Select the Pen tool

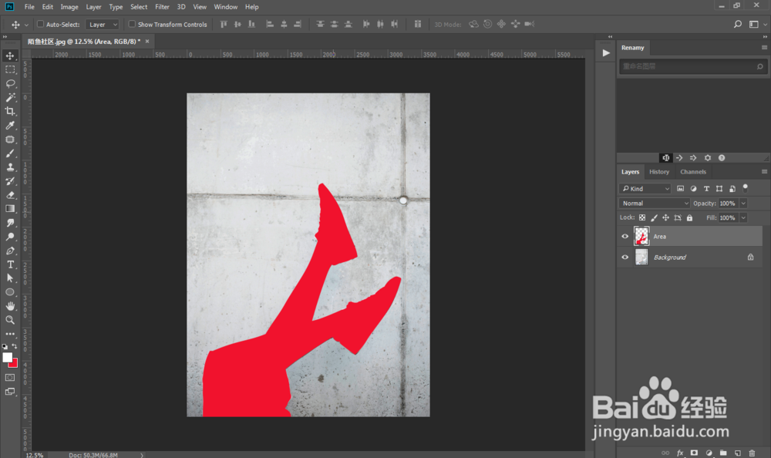tap(10, 251)
